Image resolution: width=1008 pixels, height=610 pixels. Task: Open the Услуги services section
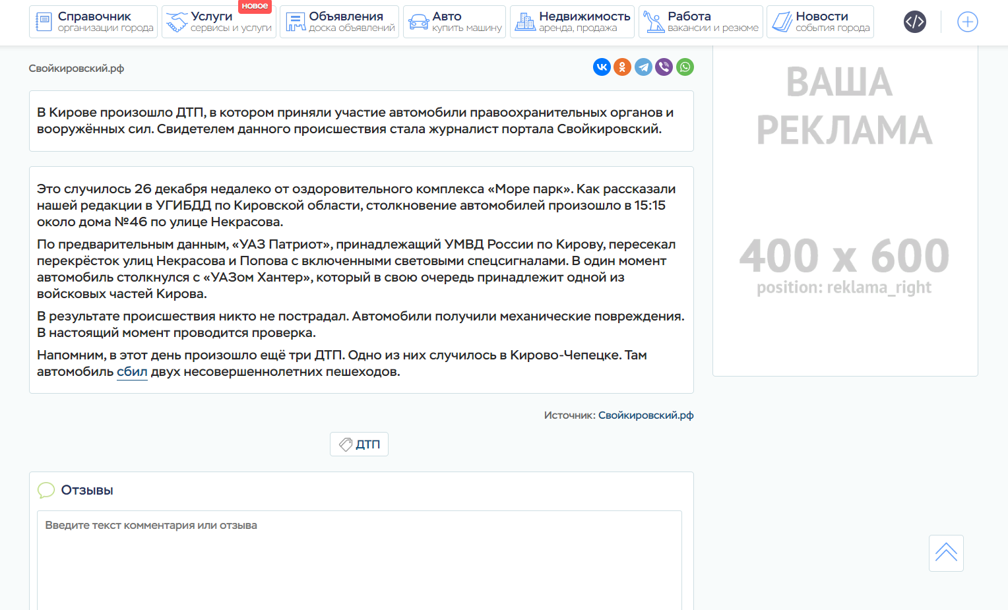[218, 22]
